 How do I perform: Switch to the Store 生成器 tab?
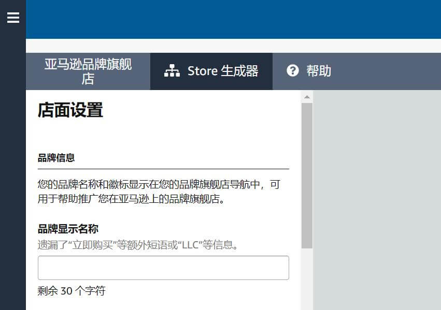pos(211,71)
